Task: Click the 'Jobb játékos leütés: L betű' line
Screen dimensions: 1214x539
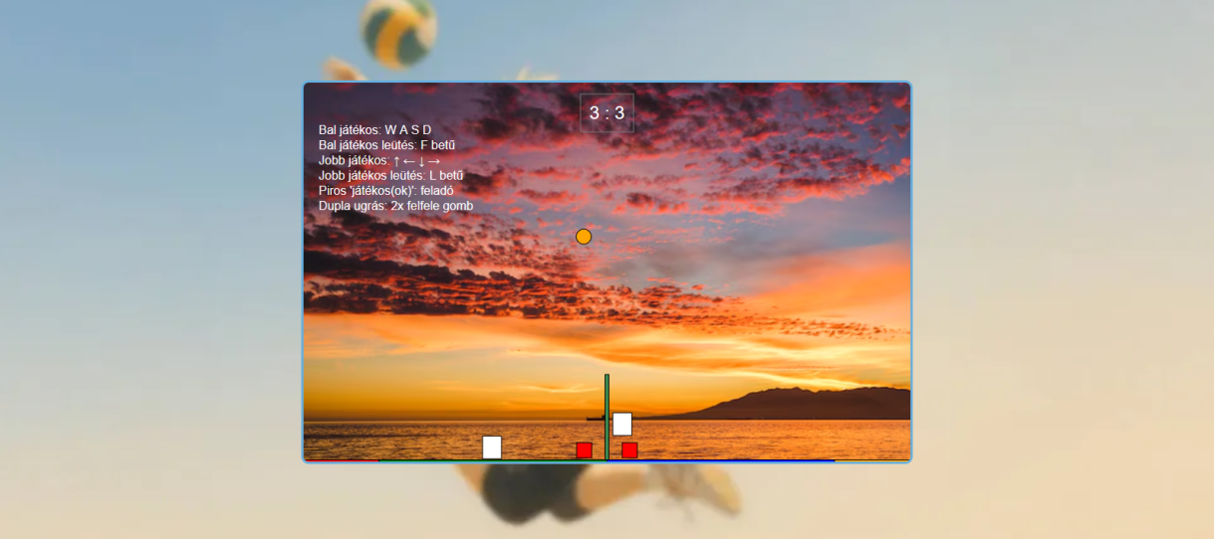Action: (x=391, y=175)
